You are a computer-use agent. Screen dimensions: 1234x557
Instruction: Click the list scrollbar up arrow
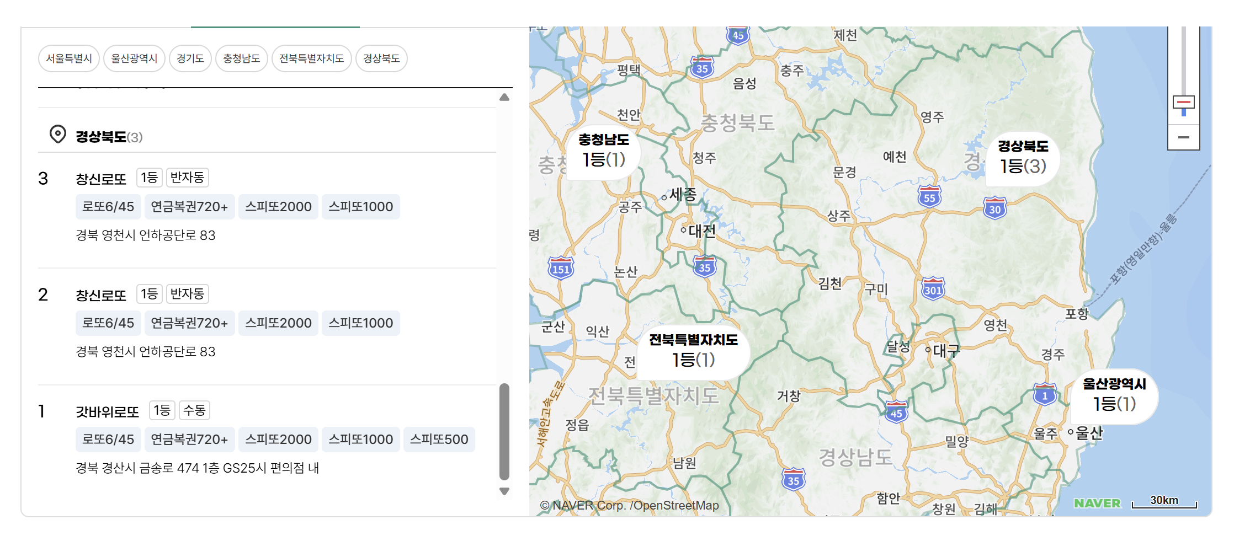[504, 98]
